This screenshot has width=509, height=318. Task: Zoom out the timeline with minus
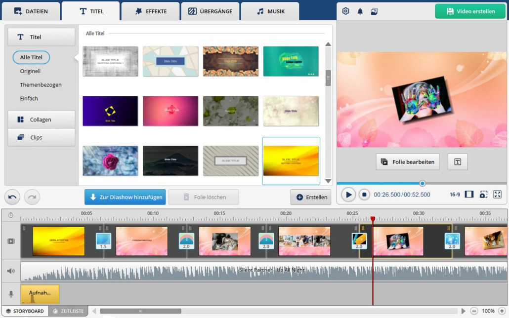click(474, 311)
